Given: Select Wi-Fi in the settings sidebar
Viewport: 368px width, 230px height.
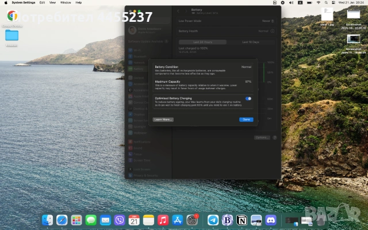Looking at the screenshot, I should [137, 50].
